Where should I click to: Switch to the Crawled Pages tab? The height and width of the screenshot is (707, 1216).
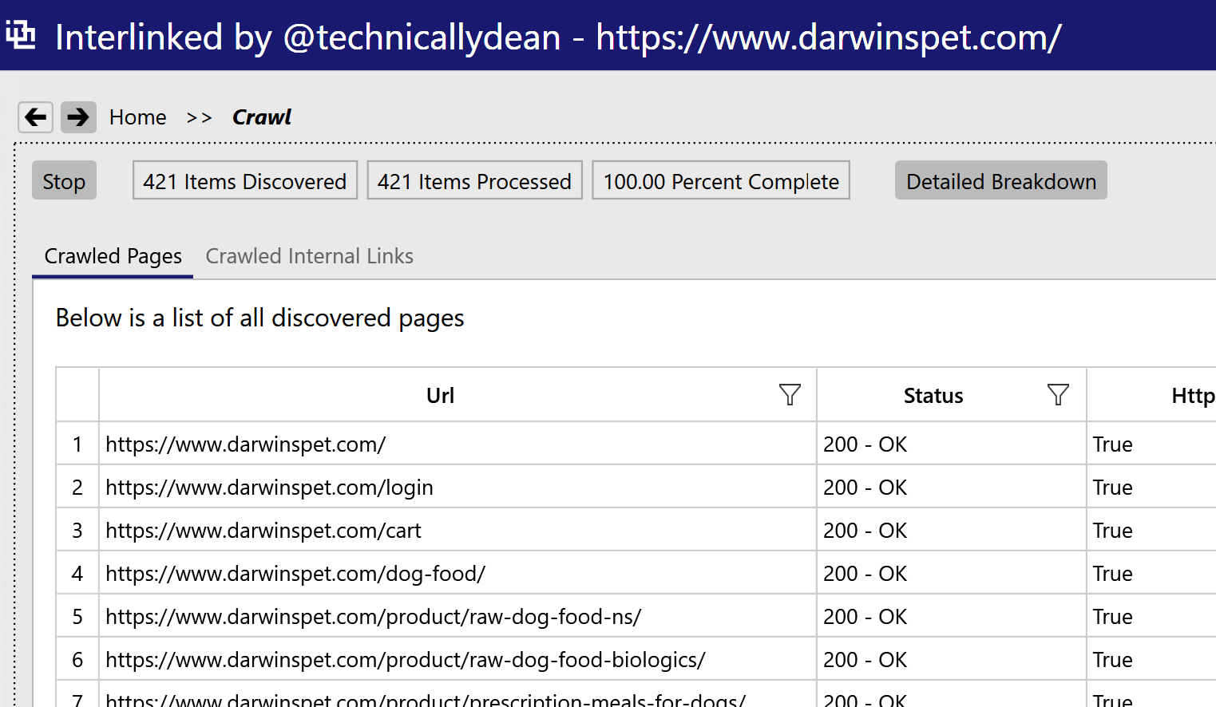tap(113, 256)
